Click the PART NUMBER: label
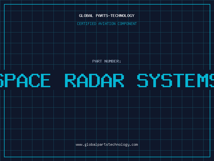Image resolution: width=214 pixels, height=161 pixels. [x=107, y=61]
